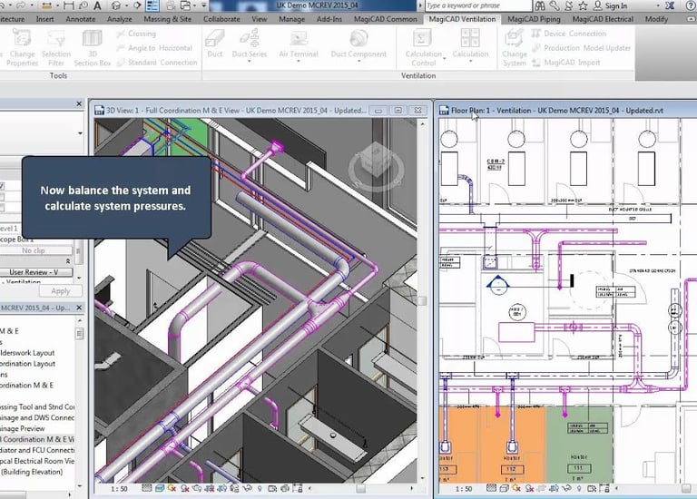Click the Apply button in properties
697x499 pixels.
coord(60,291)
